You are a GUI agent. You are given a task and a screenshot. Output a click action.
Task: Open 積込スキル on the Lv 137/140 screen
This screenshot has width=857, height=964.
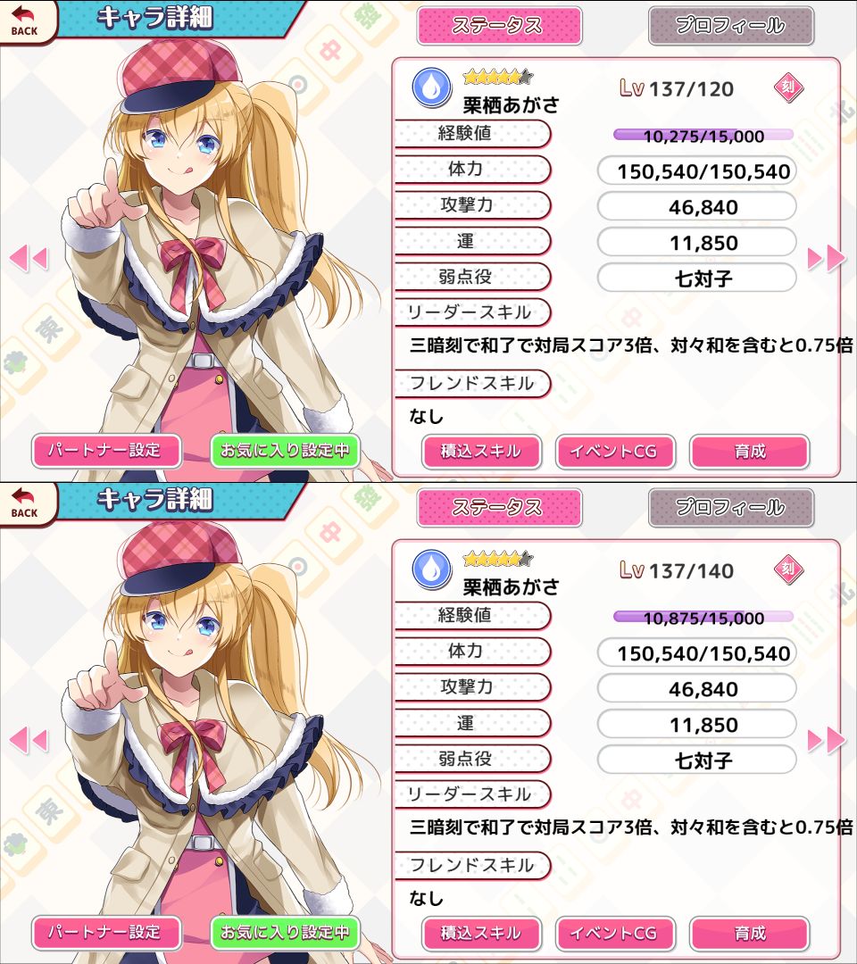(x=481, y=934)
